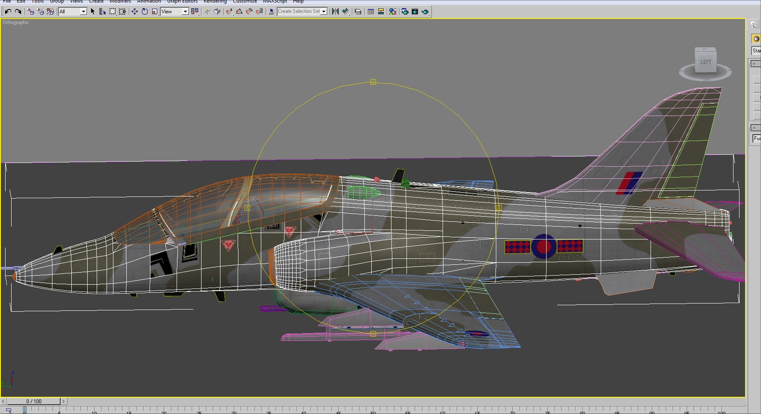Click the LEFT face of the ViewCube
This screenshot has width=761, height=414.
[x=706, y=62]
